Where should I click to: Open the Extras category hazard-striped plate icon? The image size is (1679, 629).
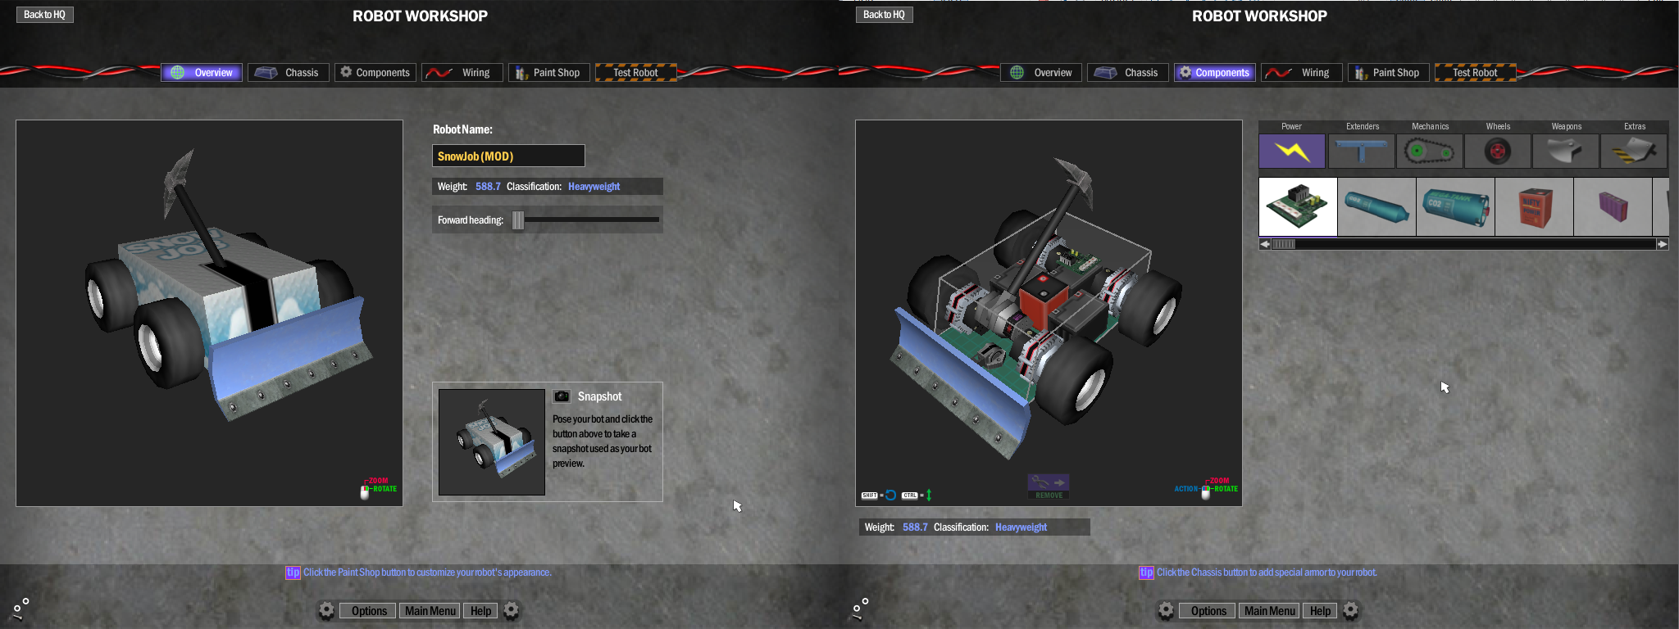click(x=1634, y=152)
